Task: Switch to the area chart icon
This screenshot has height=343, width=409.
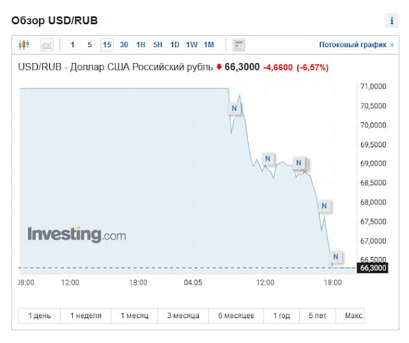Action: (47, 45)
